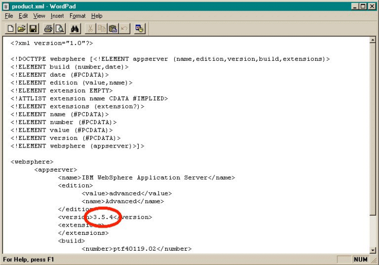Click the IBM WebSphere Application Server name line
This screenshot has height=265, width=379.
[146, 178]
